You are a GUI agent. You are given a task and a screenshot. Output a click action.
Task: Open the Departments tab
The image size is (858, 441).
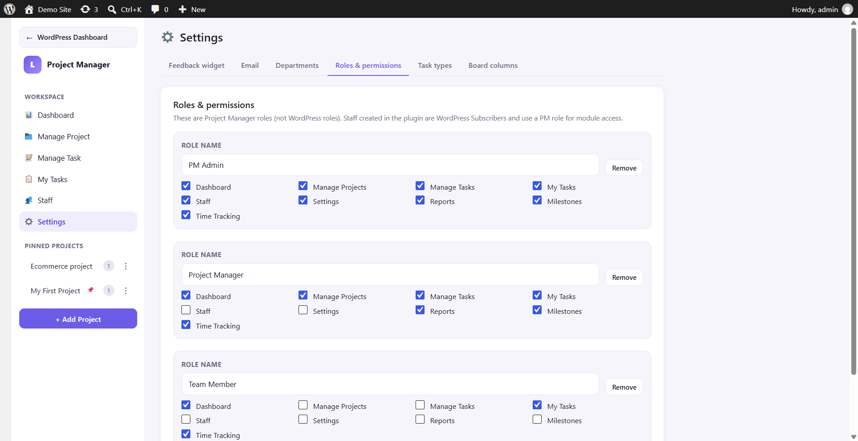click(297, 65)
